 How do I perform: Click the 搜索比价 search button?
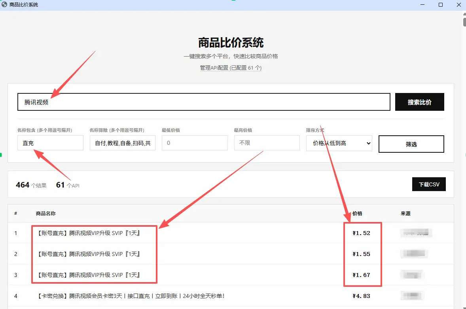click(419, 102)
